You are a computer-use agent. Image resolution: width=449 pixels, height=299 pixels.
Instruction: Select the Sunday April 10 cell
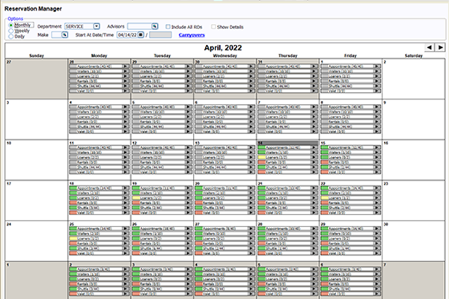[37, 160]
